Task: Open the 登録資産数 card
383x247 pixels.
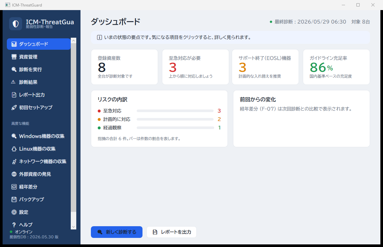Action: [x=125, y=67]
